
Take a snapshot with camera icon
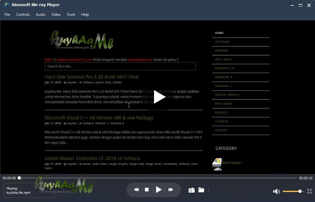(x=191, y=190)
